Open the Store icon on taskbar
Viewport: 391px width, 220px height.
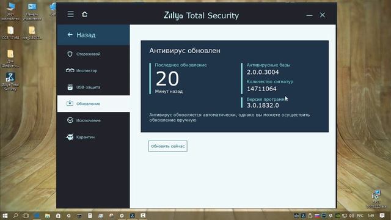(x=58, y=216)
